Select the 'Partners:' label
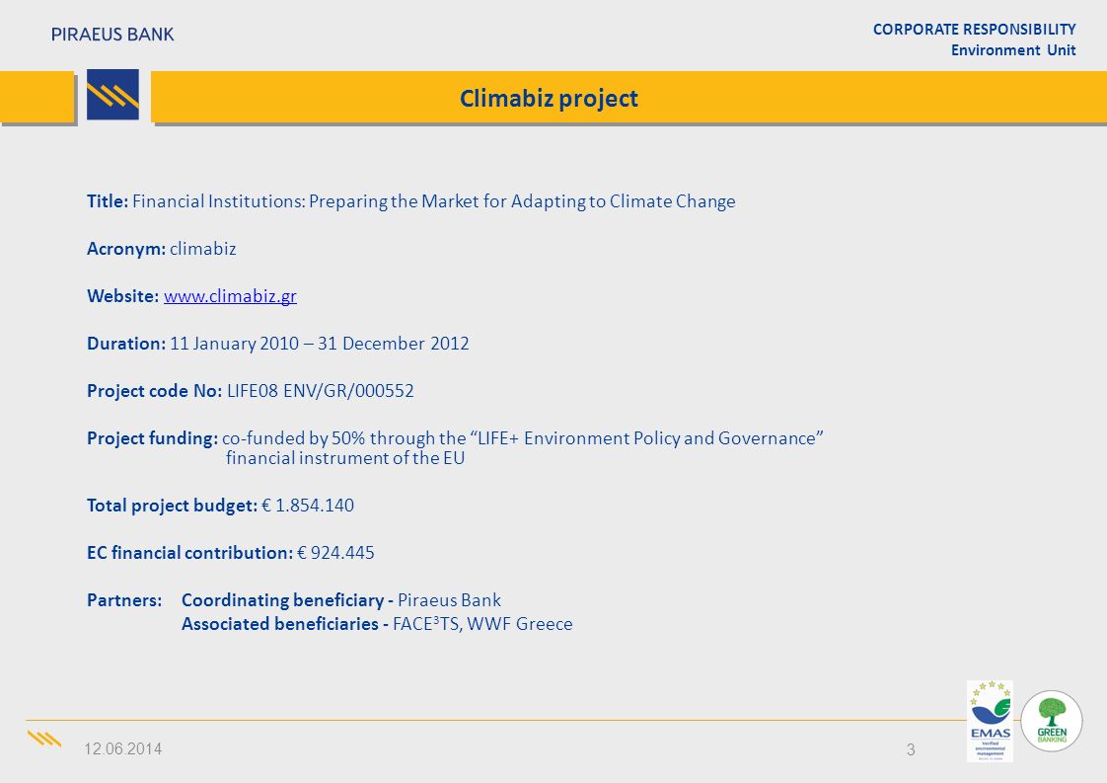 [124, 600]
